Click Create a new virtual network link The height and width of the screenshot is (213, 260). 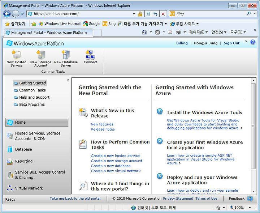click(x=116, y=171)
